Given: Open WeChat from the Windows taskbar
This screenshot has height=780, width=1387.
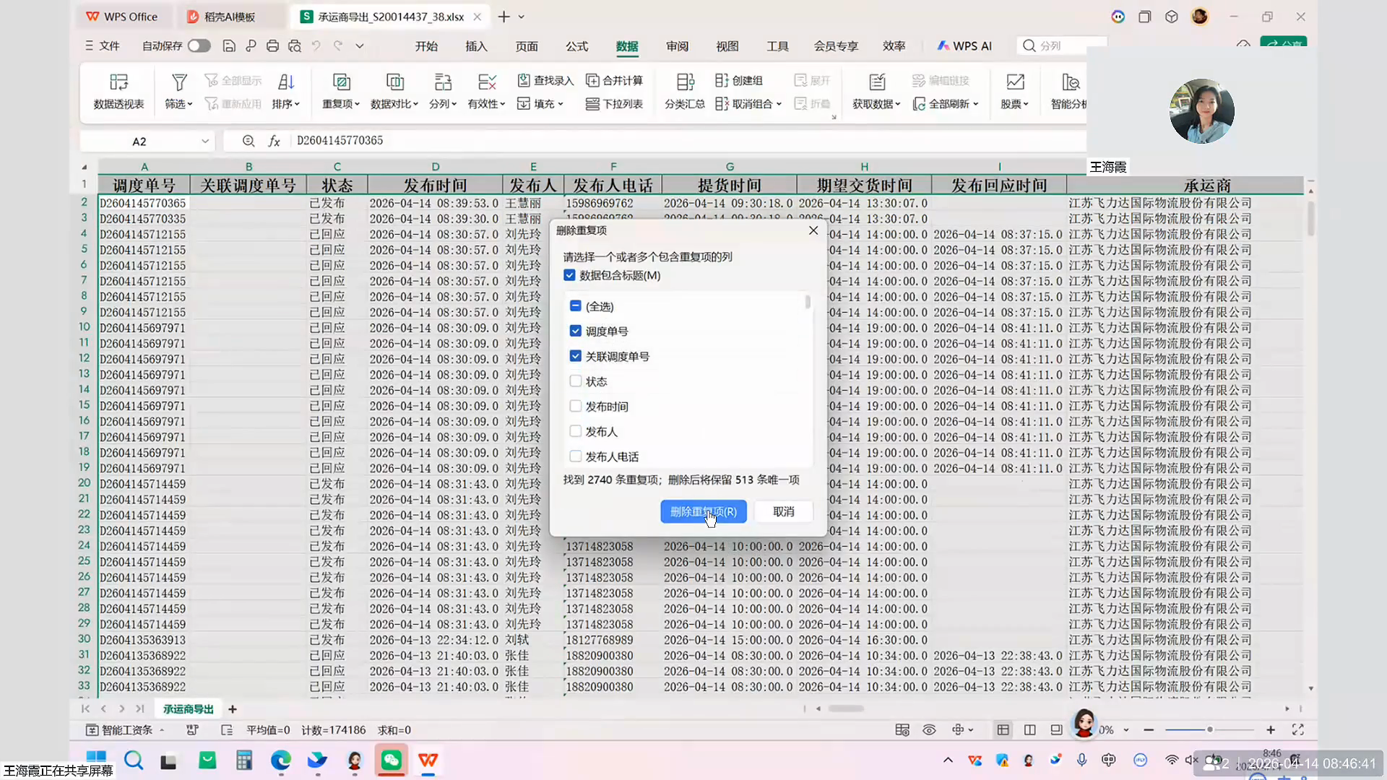Looking at the screenshot, I should point(392,760).
